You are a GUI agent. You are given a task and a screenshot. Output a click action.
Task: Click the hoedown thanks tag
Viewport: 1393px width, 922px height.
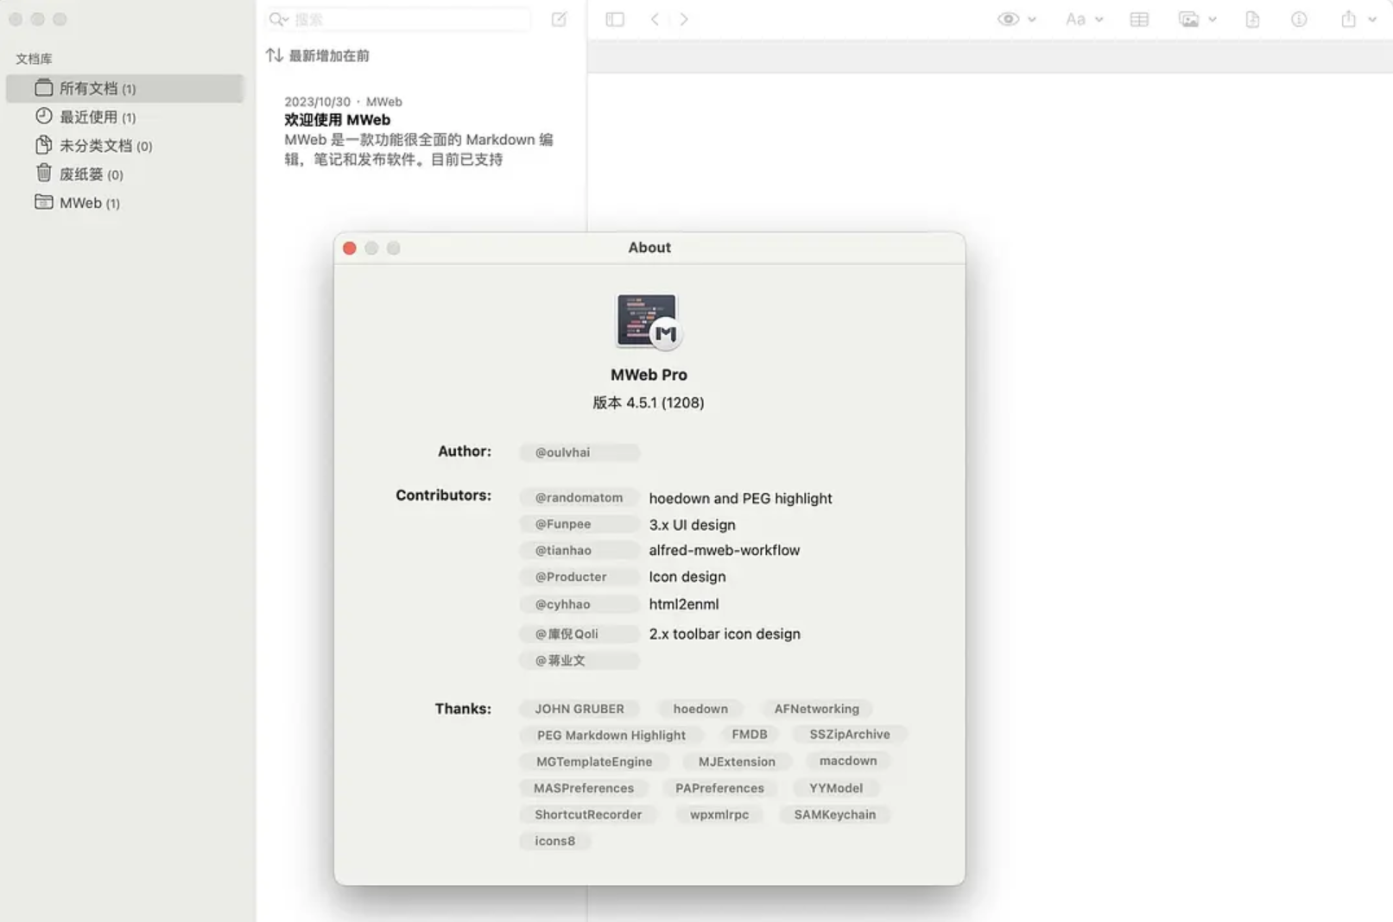pos(700,709)
